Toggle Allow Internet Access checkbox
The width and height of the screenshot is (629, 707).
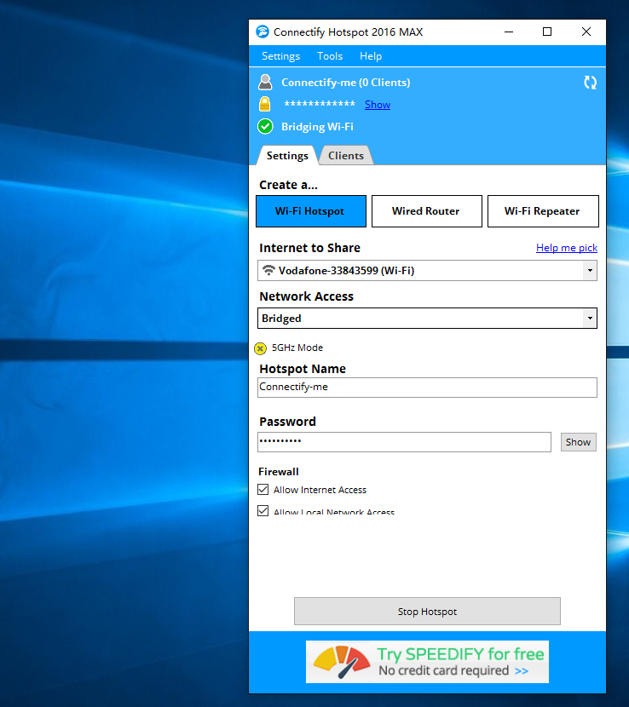tap(263, 489)
